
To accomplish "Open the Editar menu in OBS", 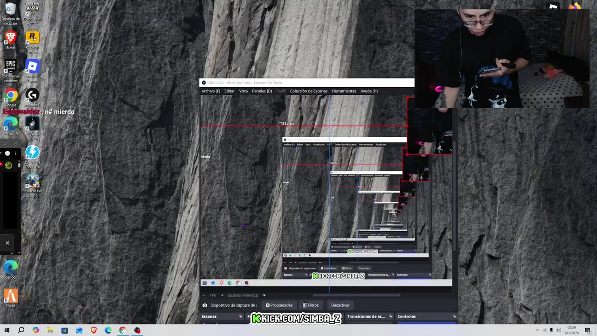I will (229, 91).
